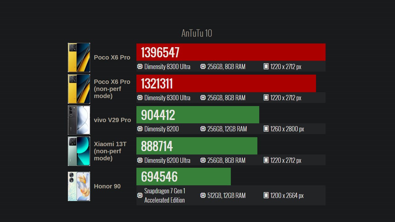The image size is (395, 222).
Task: Click chipset icon beside Dimensity 8200 Ultra
Action: tap(140, 160)
